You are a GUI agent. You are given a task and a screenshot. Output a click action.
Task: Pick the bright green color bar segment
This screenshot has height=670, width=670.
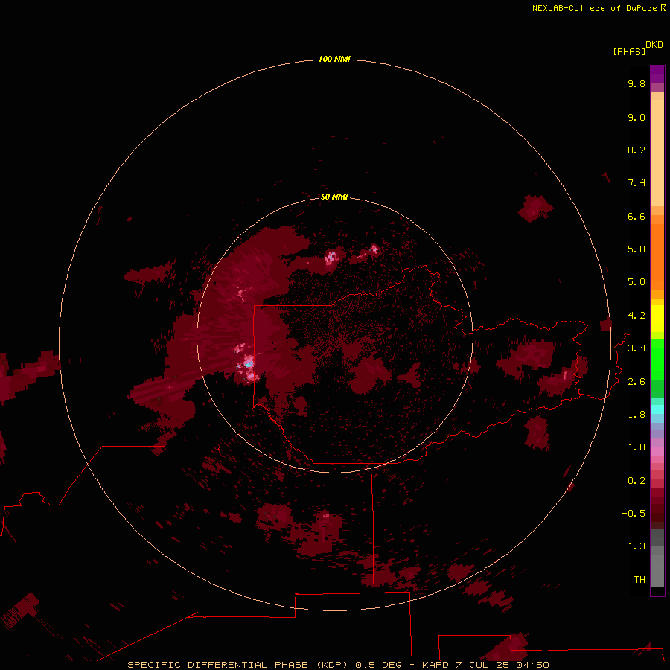tap(657, 359)
